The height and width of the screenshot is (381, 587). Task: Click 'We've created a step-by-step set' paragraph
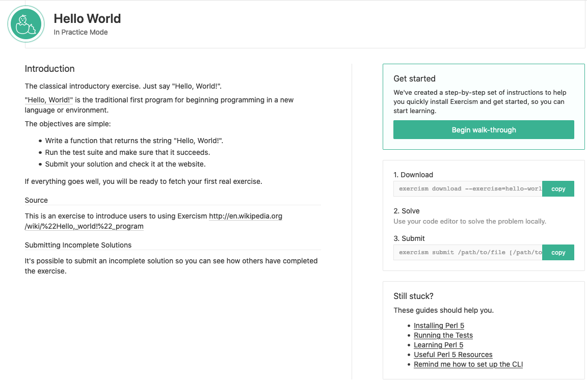pos(480,101)
